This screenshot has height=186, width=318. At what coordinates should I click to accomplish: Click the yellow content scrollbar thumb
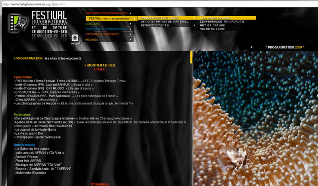click(191, 57)
